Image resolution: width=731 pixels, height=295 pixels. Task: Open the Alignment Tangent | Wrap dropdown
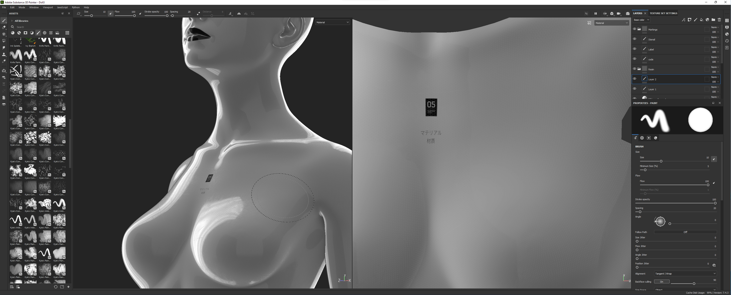[685, 274]
